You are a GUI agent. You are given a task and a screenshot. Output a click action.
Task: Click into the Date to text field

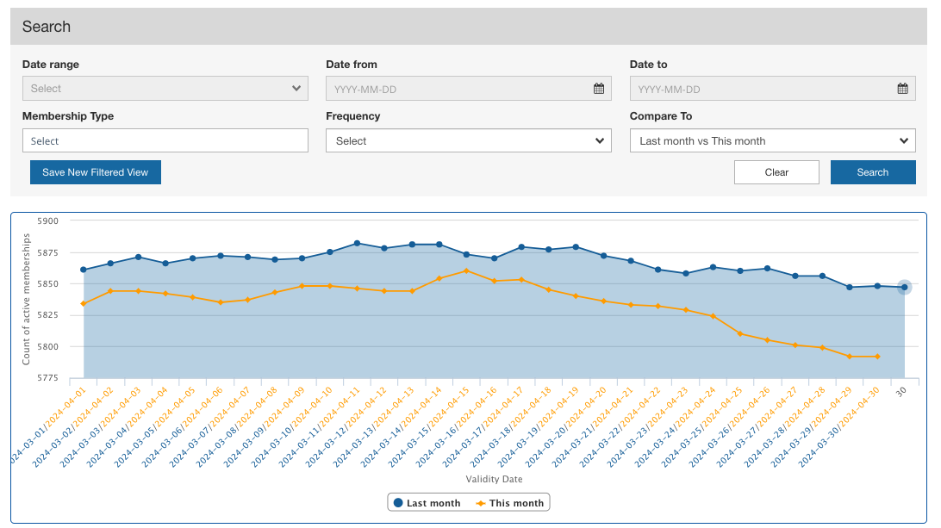772,88
